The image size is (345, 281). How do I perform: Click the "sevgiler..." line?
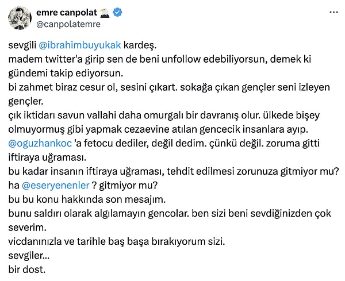click(29, 256)
